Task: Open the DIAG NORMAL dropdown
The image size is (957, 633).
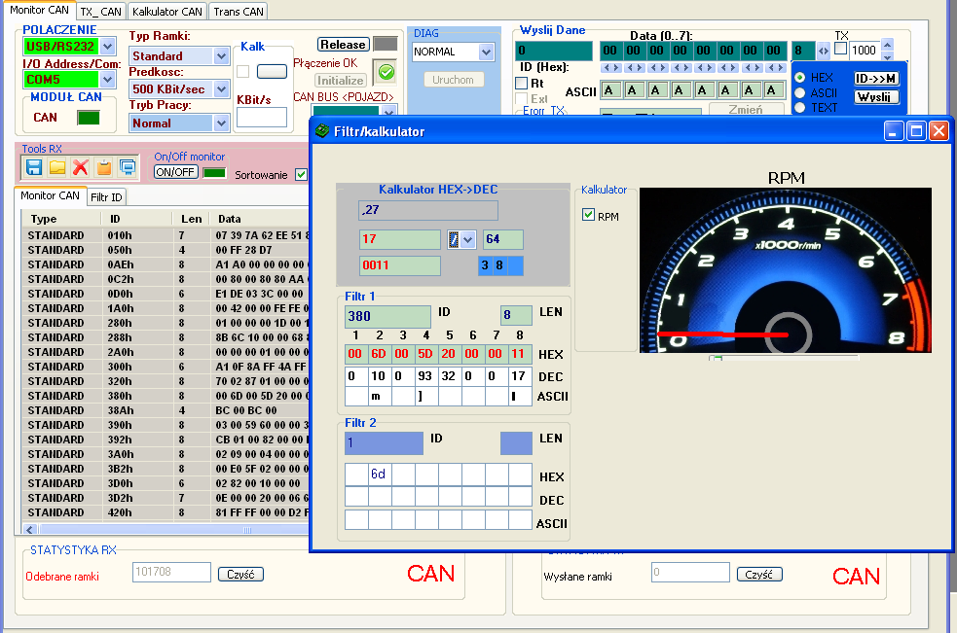Action: click(x=486, y=52)
